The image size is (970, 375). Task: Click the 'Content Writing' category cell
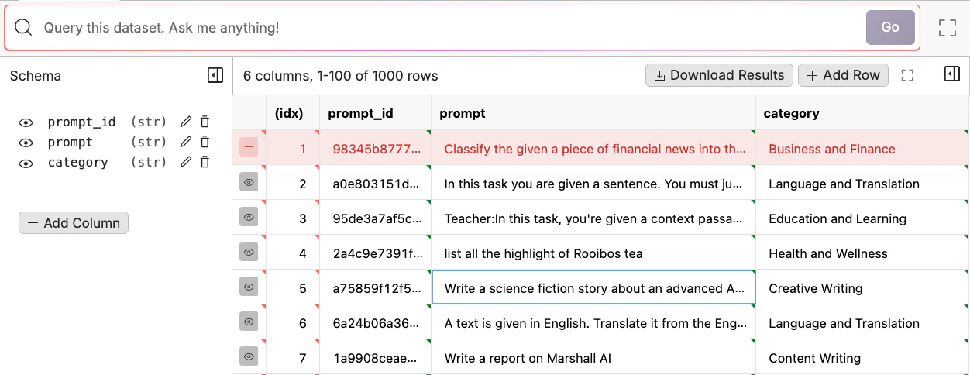862,358
